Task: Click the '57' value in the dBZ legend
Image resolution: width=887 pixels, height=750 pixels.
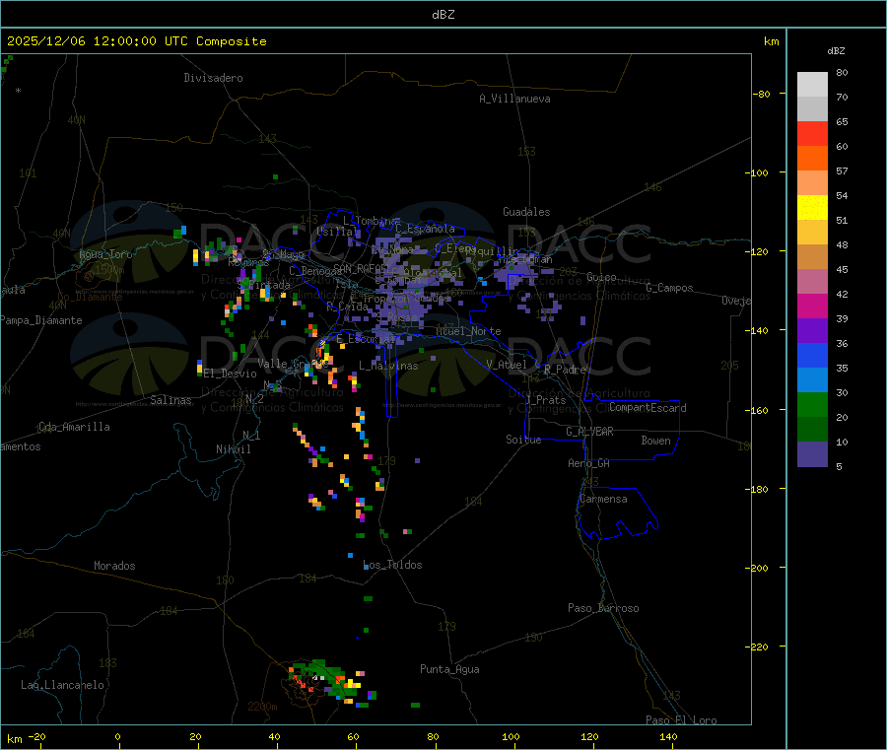Action: 842,170
